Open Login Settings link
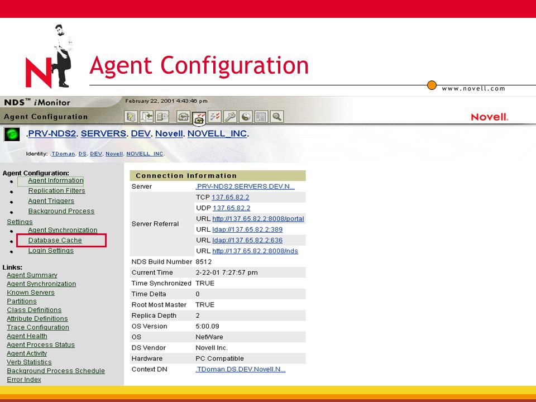 pos(51,251)
